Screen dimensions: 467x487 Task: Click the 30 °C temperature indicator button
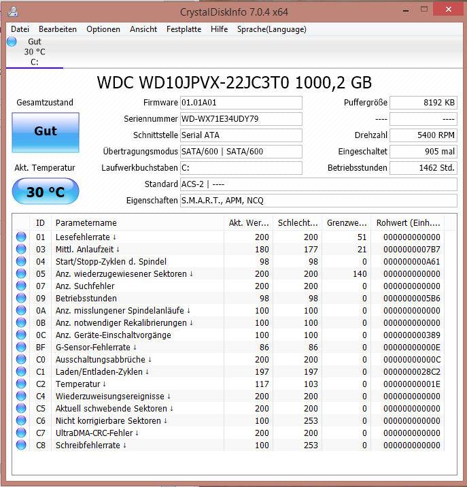(x=46, y=191)
